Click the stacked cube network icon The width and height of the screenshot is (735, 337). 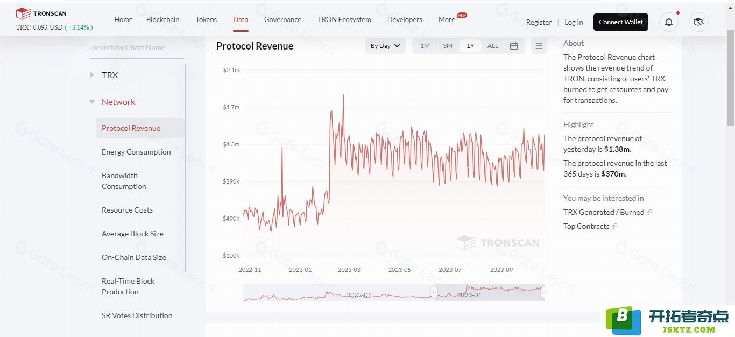[x=699, y=22]
